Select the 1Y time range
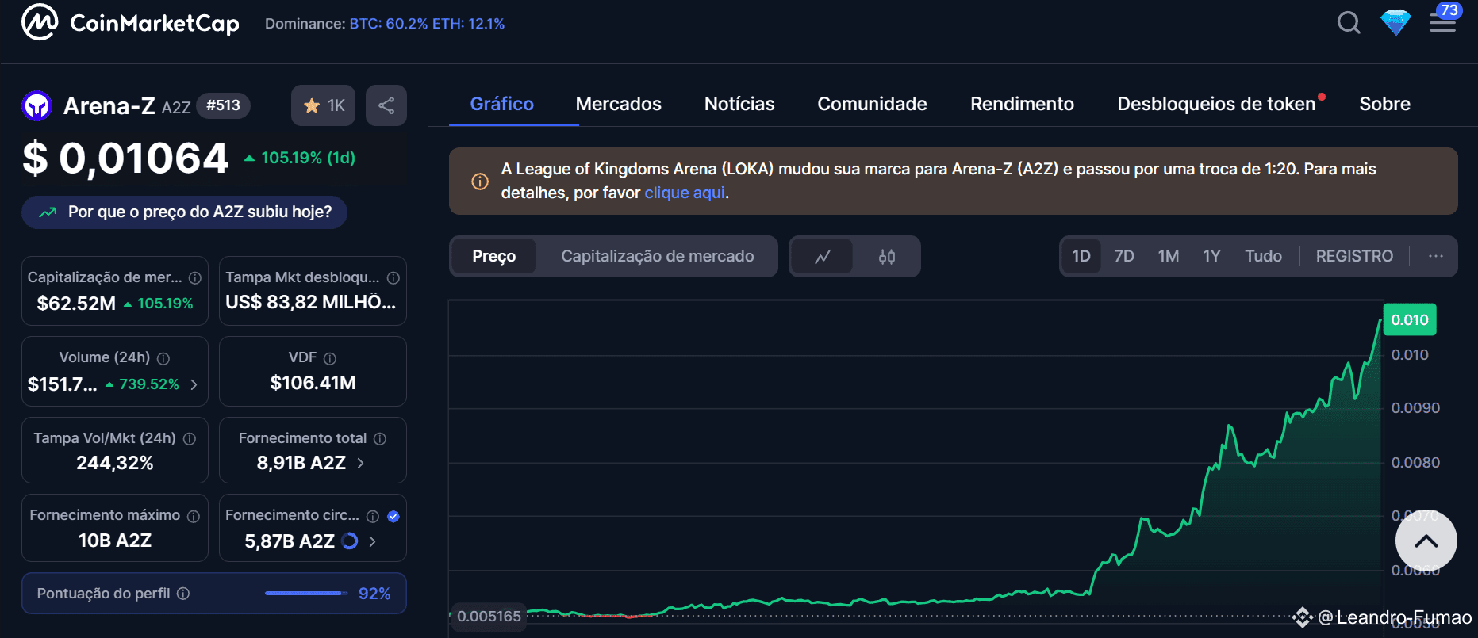1478x638 pixels. click(1211, 256)
